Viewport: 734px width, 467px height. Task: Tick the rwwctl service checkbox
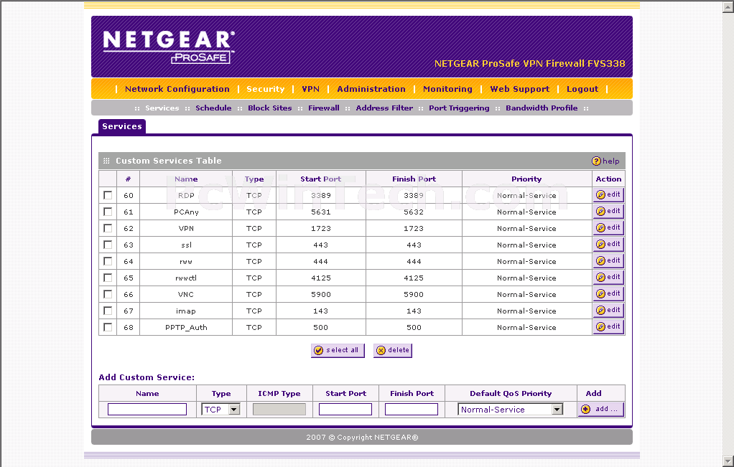point(108,278)
